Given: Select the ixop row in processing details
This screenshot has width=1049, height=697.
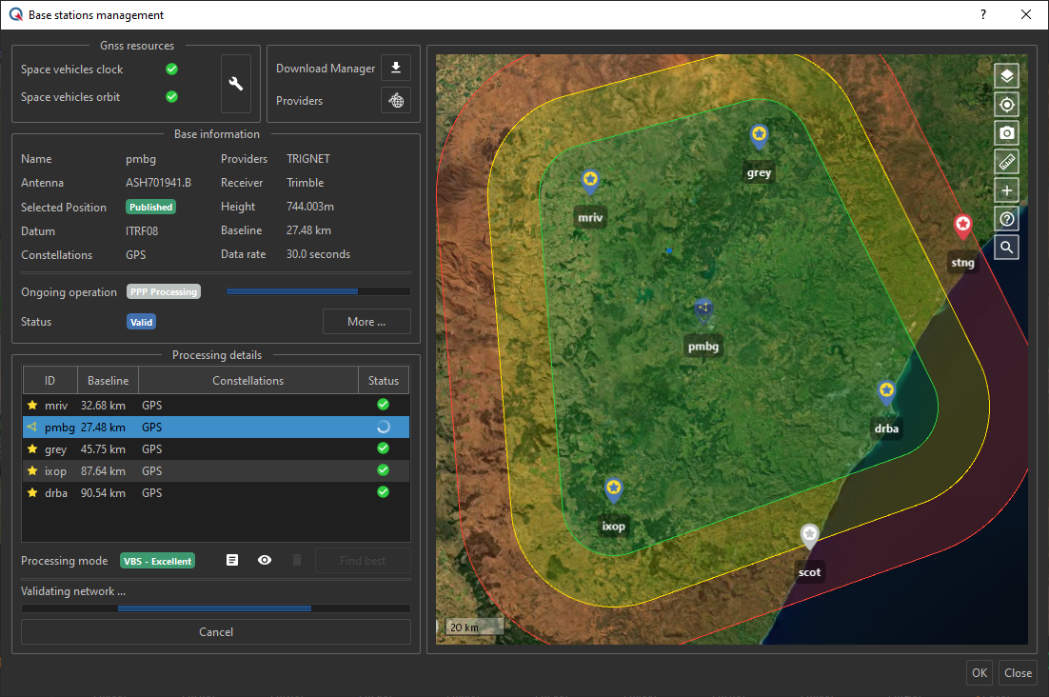Looking at the screenshot, I should tap(216, 471).
